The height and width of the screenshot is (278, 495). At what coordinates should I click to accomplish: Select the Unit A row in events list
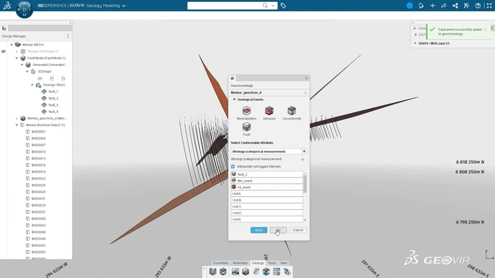(267, 194)
